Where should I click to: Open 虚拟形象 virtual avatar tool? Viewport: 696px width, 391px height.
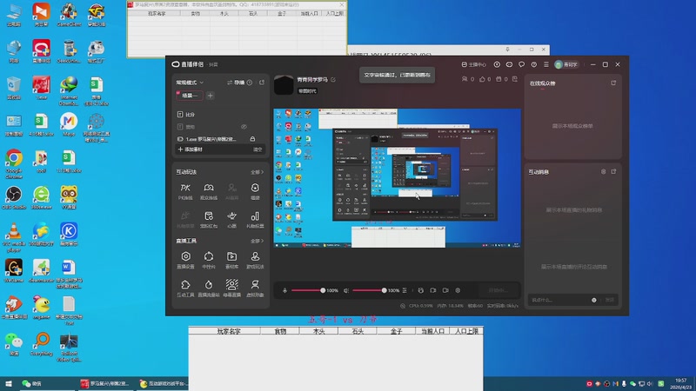point(255,288)
